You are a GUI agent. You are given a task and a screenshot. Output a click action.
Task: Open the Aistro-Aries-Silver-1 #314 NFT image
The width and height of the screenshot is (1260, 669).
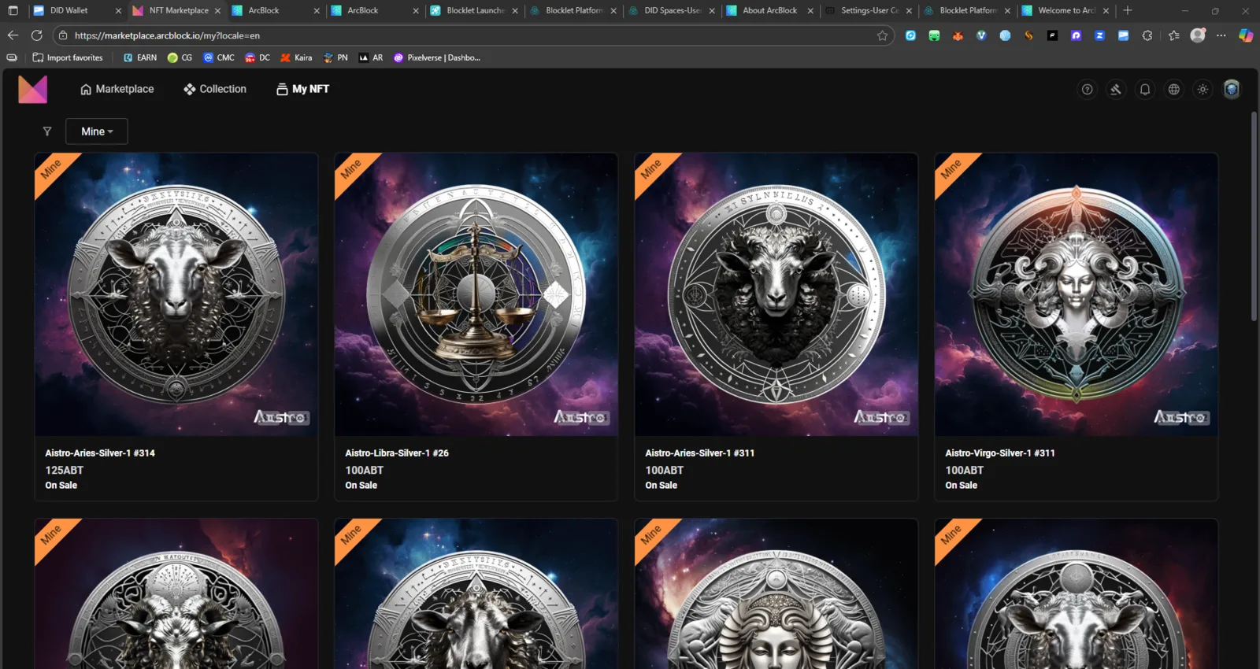tap(176, 294)
